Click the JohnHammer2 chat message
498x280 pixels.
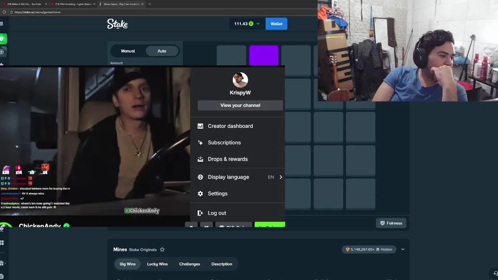(x=23, y=193)
